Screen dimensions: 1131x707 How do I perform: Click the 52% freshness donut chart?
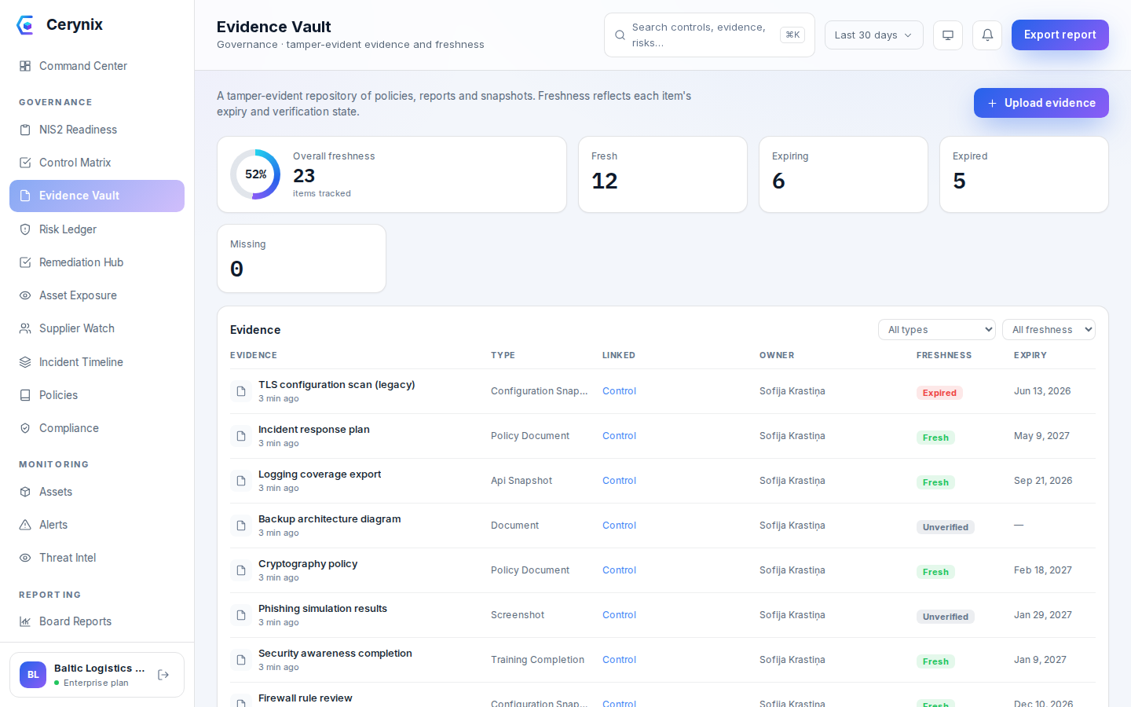pyautogui.click(x=255, y=174)
